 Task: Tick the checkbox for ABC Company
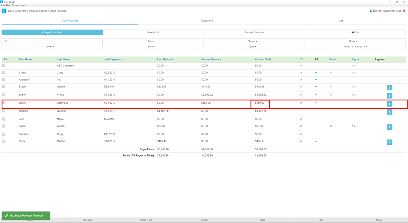click(4, 66)
